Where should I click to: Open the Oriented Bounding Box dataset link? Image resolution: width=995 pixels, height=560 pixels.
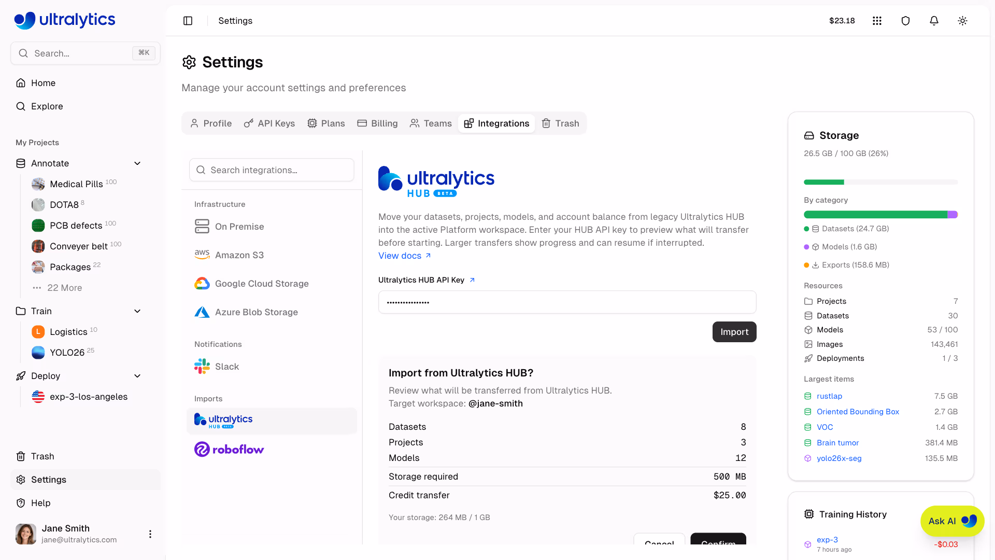click(858, 412)
